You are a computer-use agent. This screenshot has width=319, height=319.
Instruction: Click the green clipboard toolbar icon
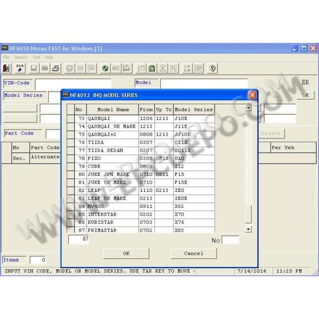152,68
